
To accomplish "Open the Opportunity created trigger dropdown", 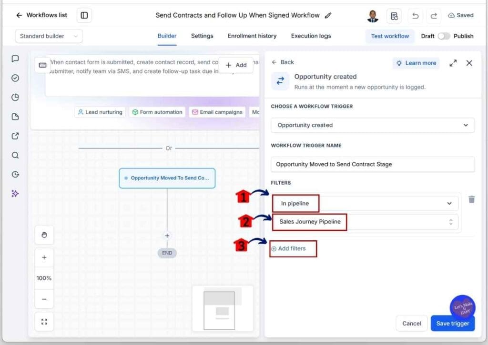I will click(373, 125).
